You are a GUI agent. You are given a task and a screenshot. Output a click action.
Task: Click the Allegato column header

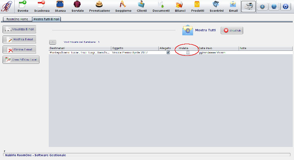point(168,48)
